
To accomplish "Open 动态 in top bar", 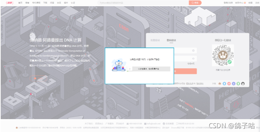I will point(257,3).
